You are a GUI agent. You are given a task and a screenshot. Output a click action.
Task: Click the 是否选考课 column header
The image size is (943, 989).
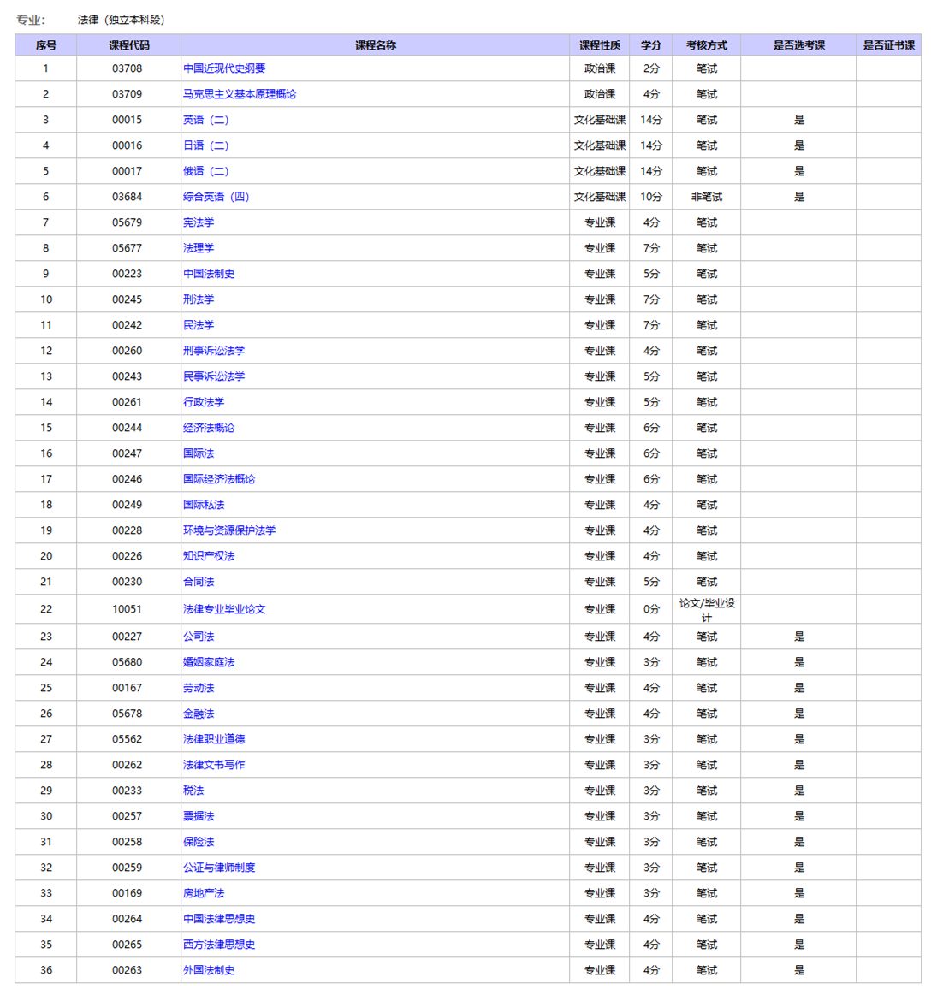pyautogui.click(x=798, y=45)
